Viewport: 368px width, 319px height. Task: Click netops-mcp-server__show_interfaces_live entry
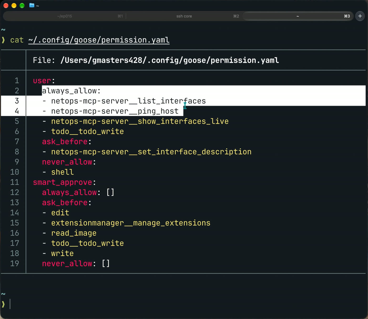(x=140, y=121)
